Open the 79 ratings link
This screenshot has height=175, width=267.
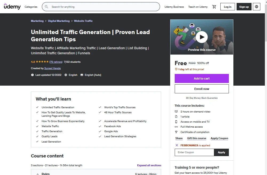coord(56,62)
